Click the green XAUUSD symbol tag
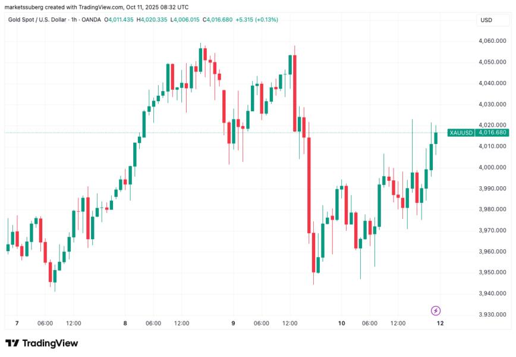The image size is (516, 357). 461,132
